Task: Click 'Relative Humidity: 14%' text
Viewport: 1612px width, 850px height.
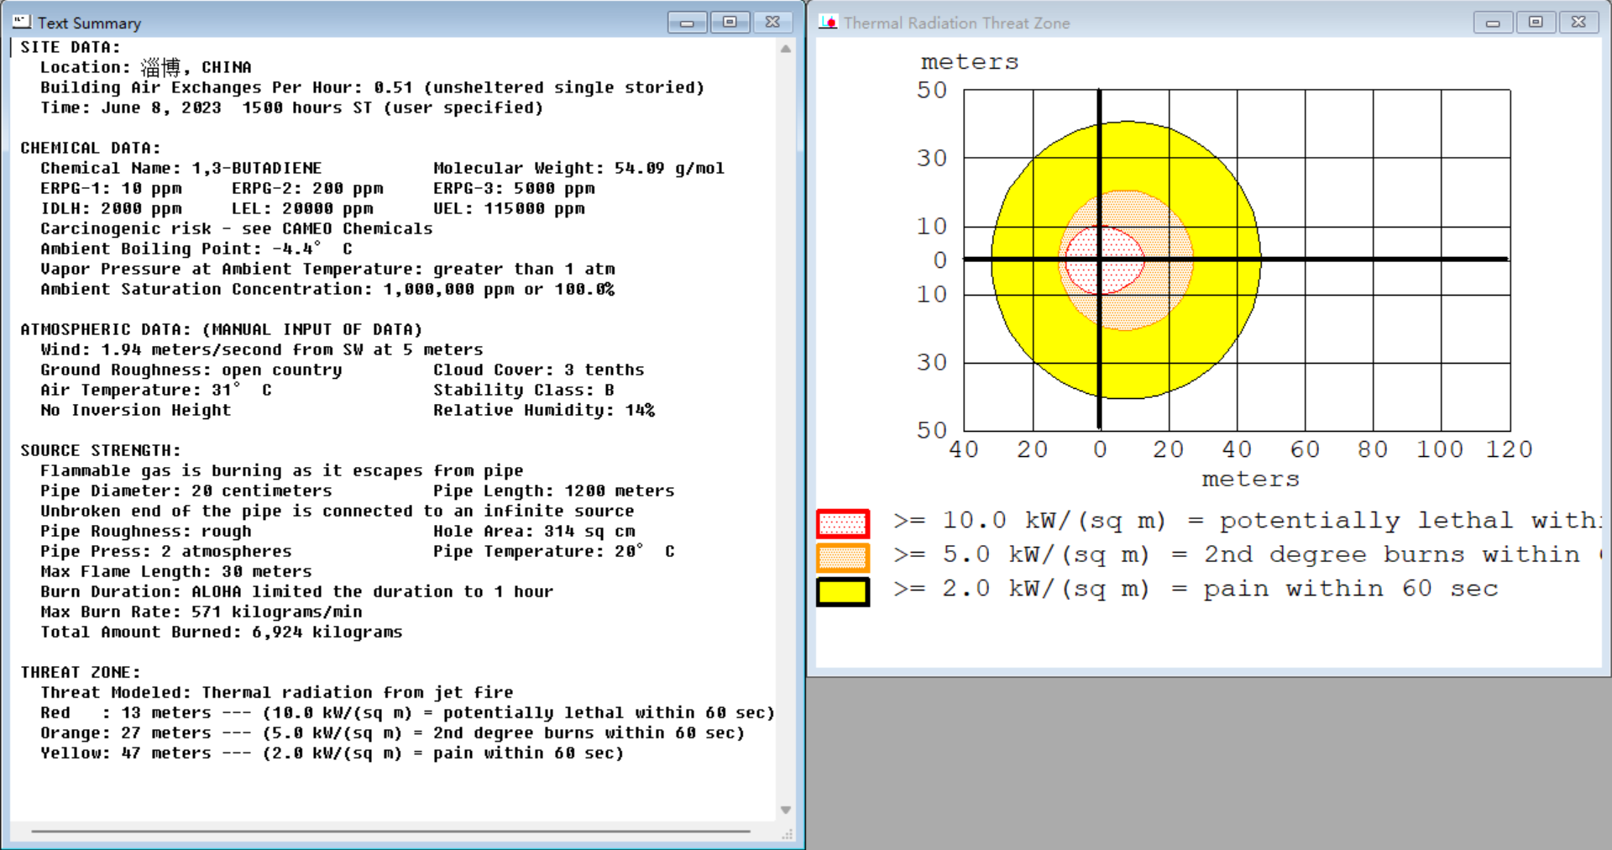Action: pos(544,410)
